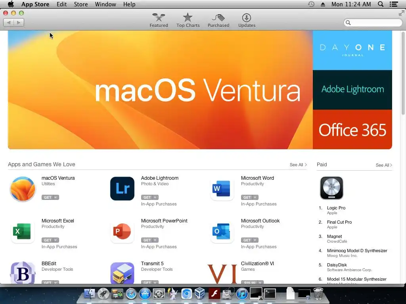
Task: Open Logic Pro in the Paid list
Action: (x=336, y=208)
